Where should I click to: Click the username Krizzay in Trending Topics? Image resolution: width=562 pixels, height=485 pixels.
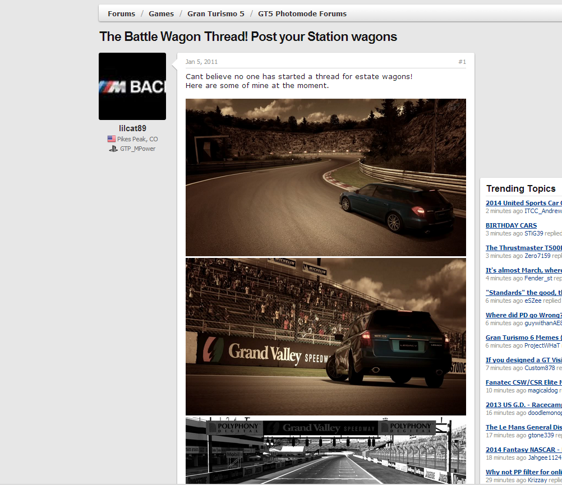tap(537, 480)
